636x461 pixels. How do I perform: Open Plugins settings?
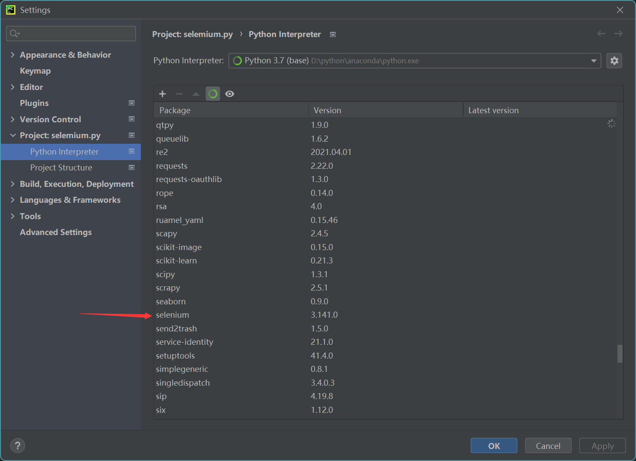34,103
